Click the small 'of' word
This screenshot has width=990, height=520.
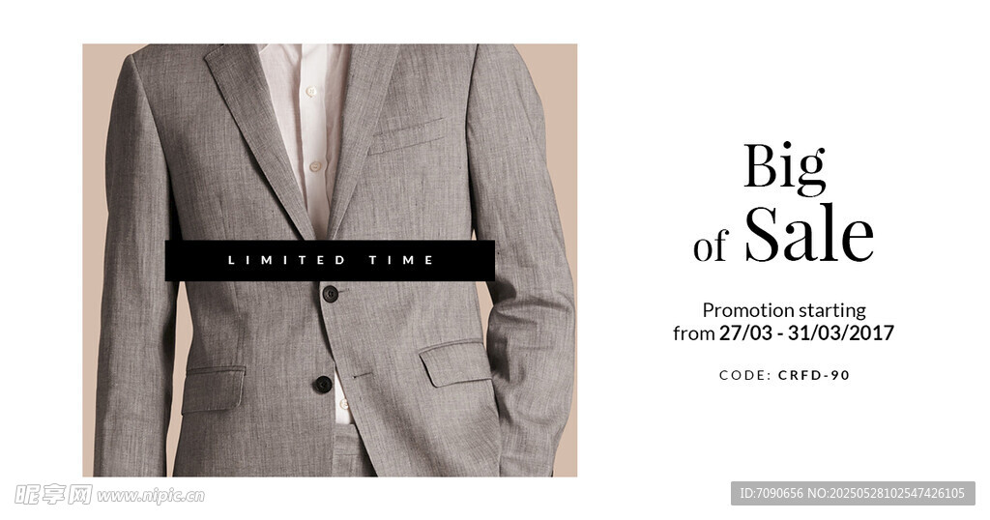pyautogui.click(x=711, y=245)
